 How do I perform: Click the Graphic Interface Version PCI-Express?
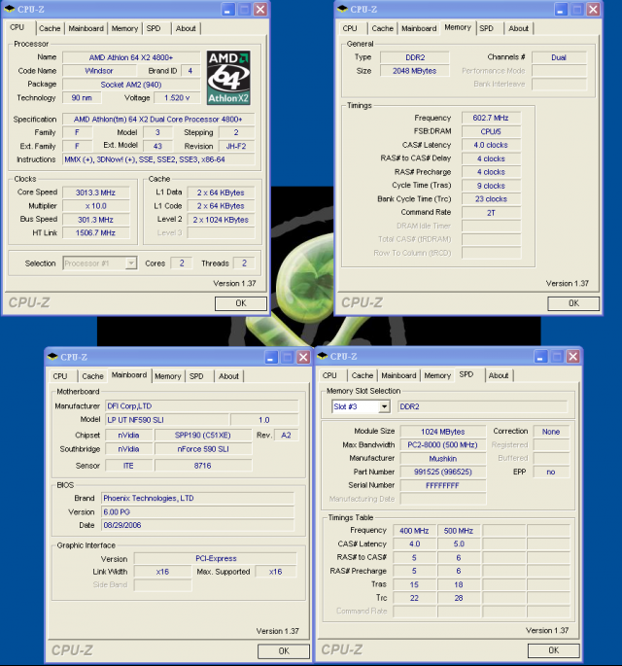pyautogui.click(x=216, y=558)
